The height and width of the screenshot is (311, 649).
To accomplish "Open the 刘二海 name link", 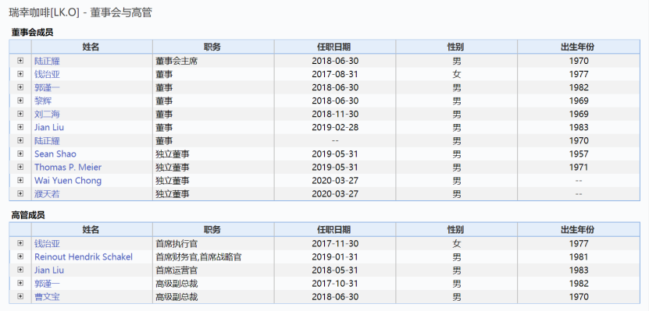I will 47,114.
